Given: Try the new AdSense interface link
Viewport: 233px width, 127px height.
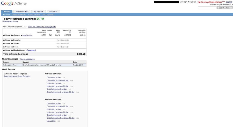Looking at the screenshot, I should (210, 2).
